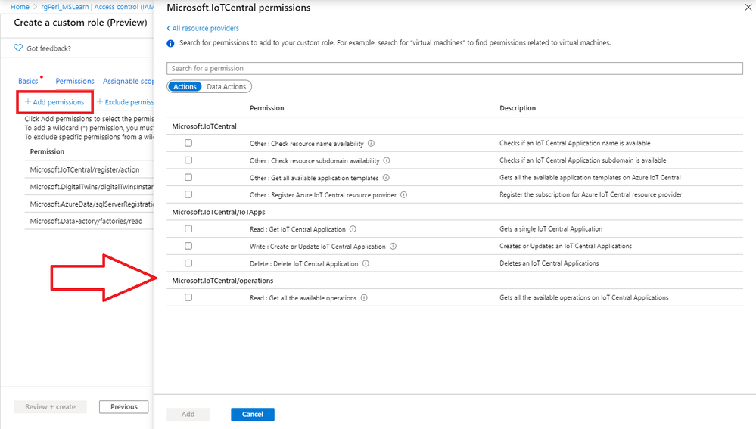
Task: Click info icon beside Check resource name availability
Action: click(372, 143)
